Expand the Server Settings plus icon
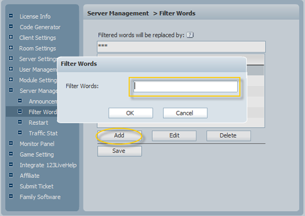 (x=11, y=58)
